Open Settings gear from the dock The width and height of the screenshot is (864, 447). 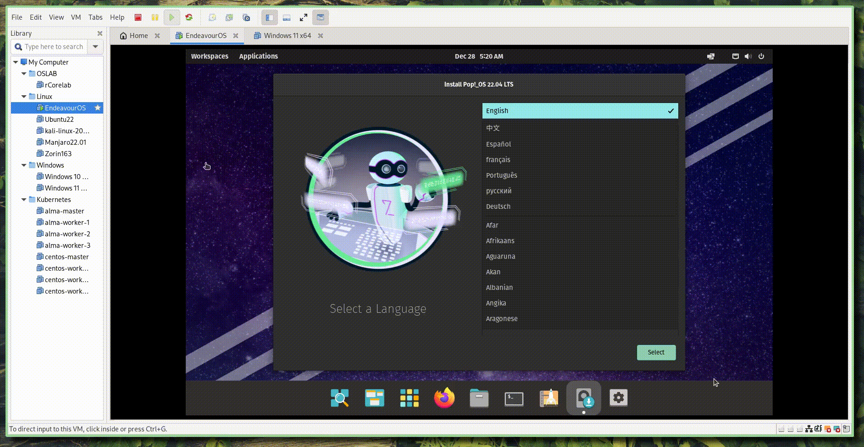[x=619, y=398]
